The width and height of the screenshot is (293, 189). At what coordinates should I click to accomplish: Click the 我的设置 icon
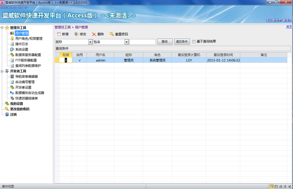pos(7,104)
